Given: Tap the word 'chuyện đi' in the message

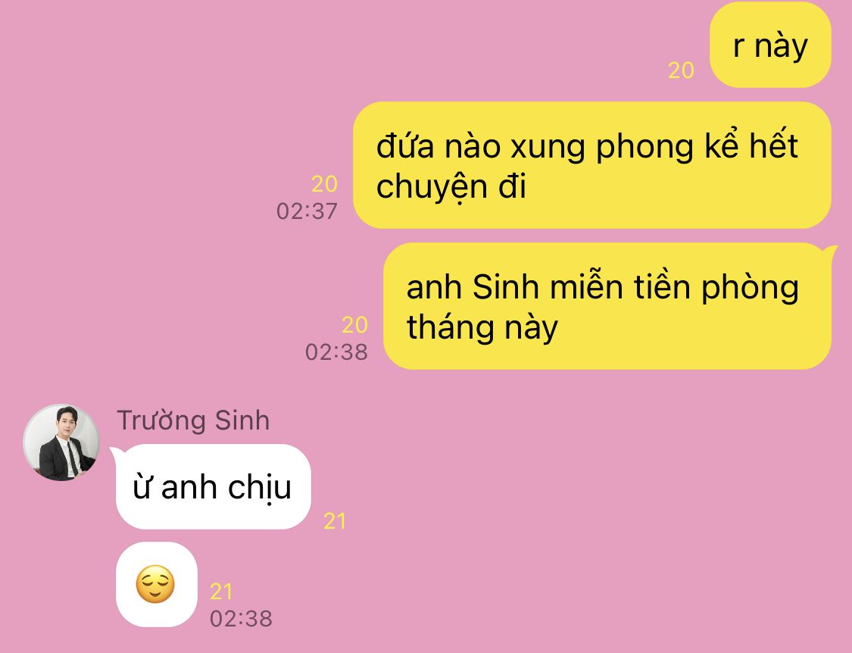Looking at the screenshot, I should 451,187.
